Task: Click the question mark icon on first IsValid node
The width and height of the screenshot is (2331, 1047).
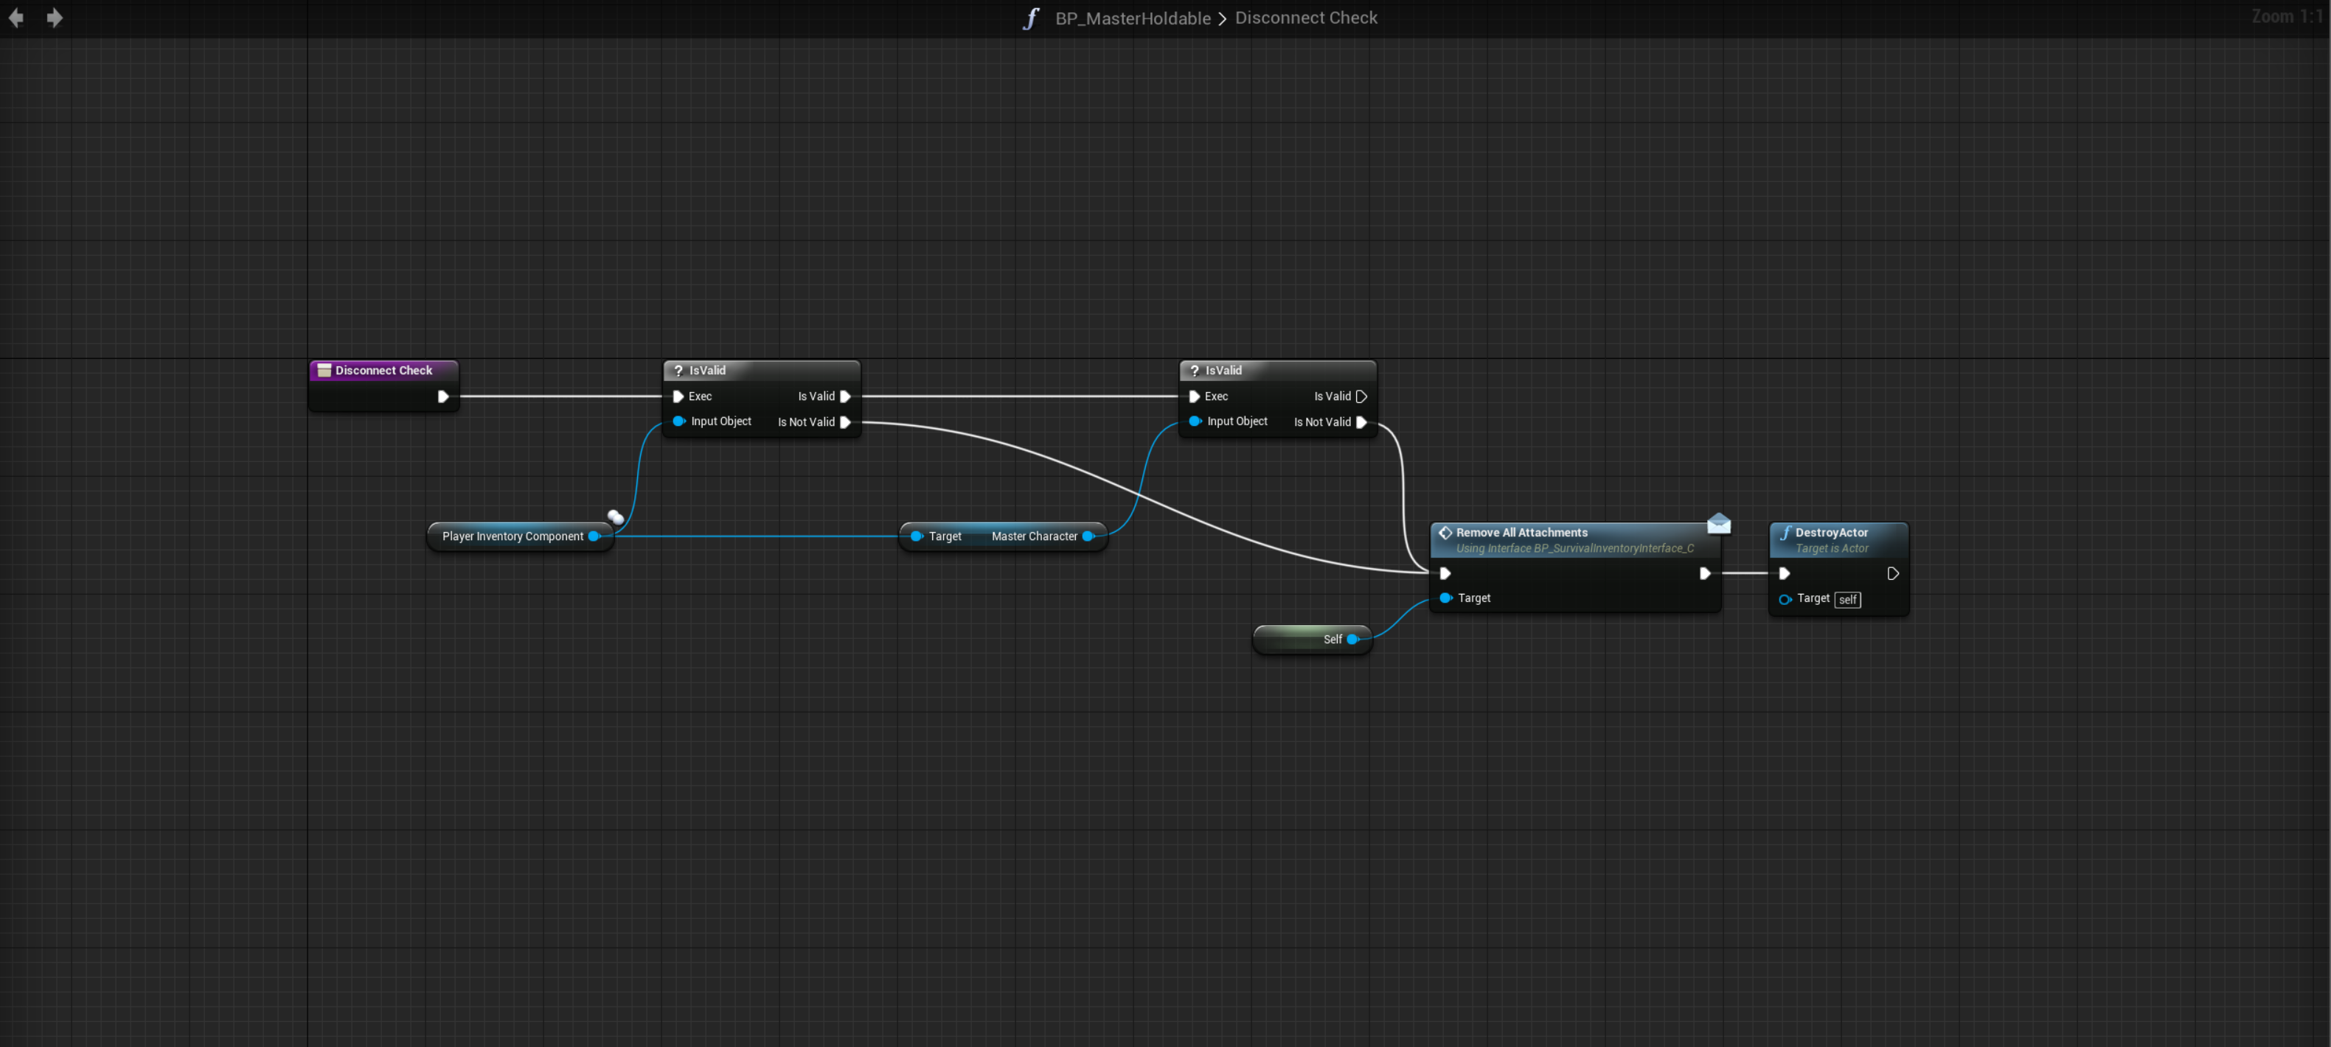Action: point(678,371)
